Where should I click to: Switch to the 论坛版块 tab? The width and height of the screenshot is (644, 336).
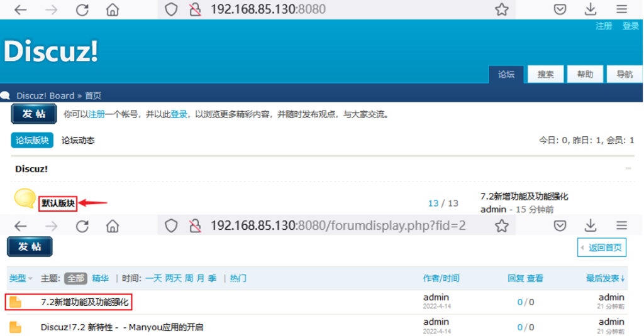(x=32, y=140)
